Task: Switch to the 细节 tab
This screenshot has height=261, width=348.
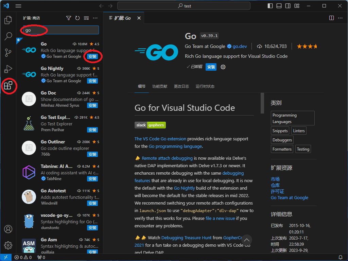Action: 142,86
